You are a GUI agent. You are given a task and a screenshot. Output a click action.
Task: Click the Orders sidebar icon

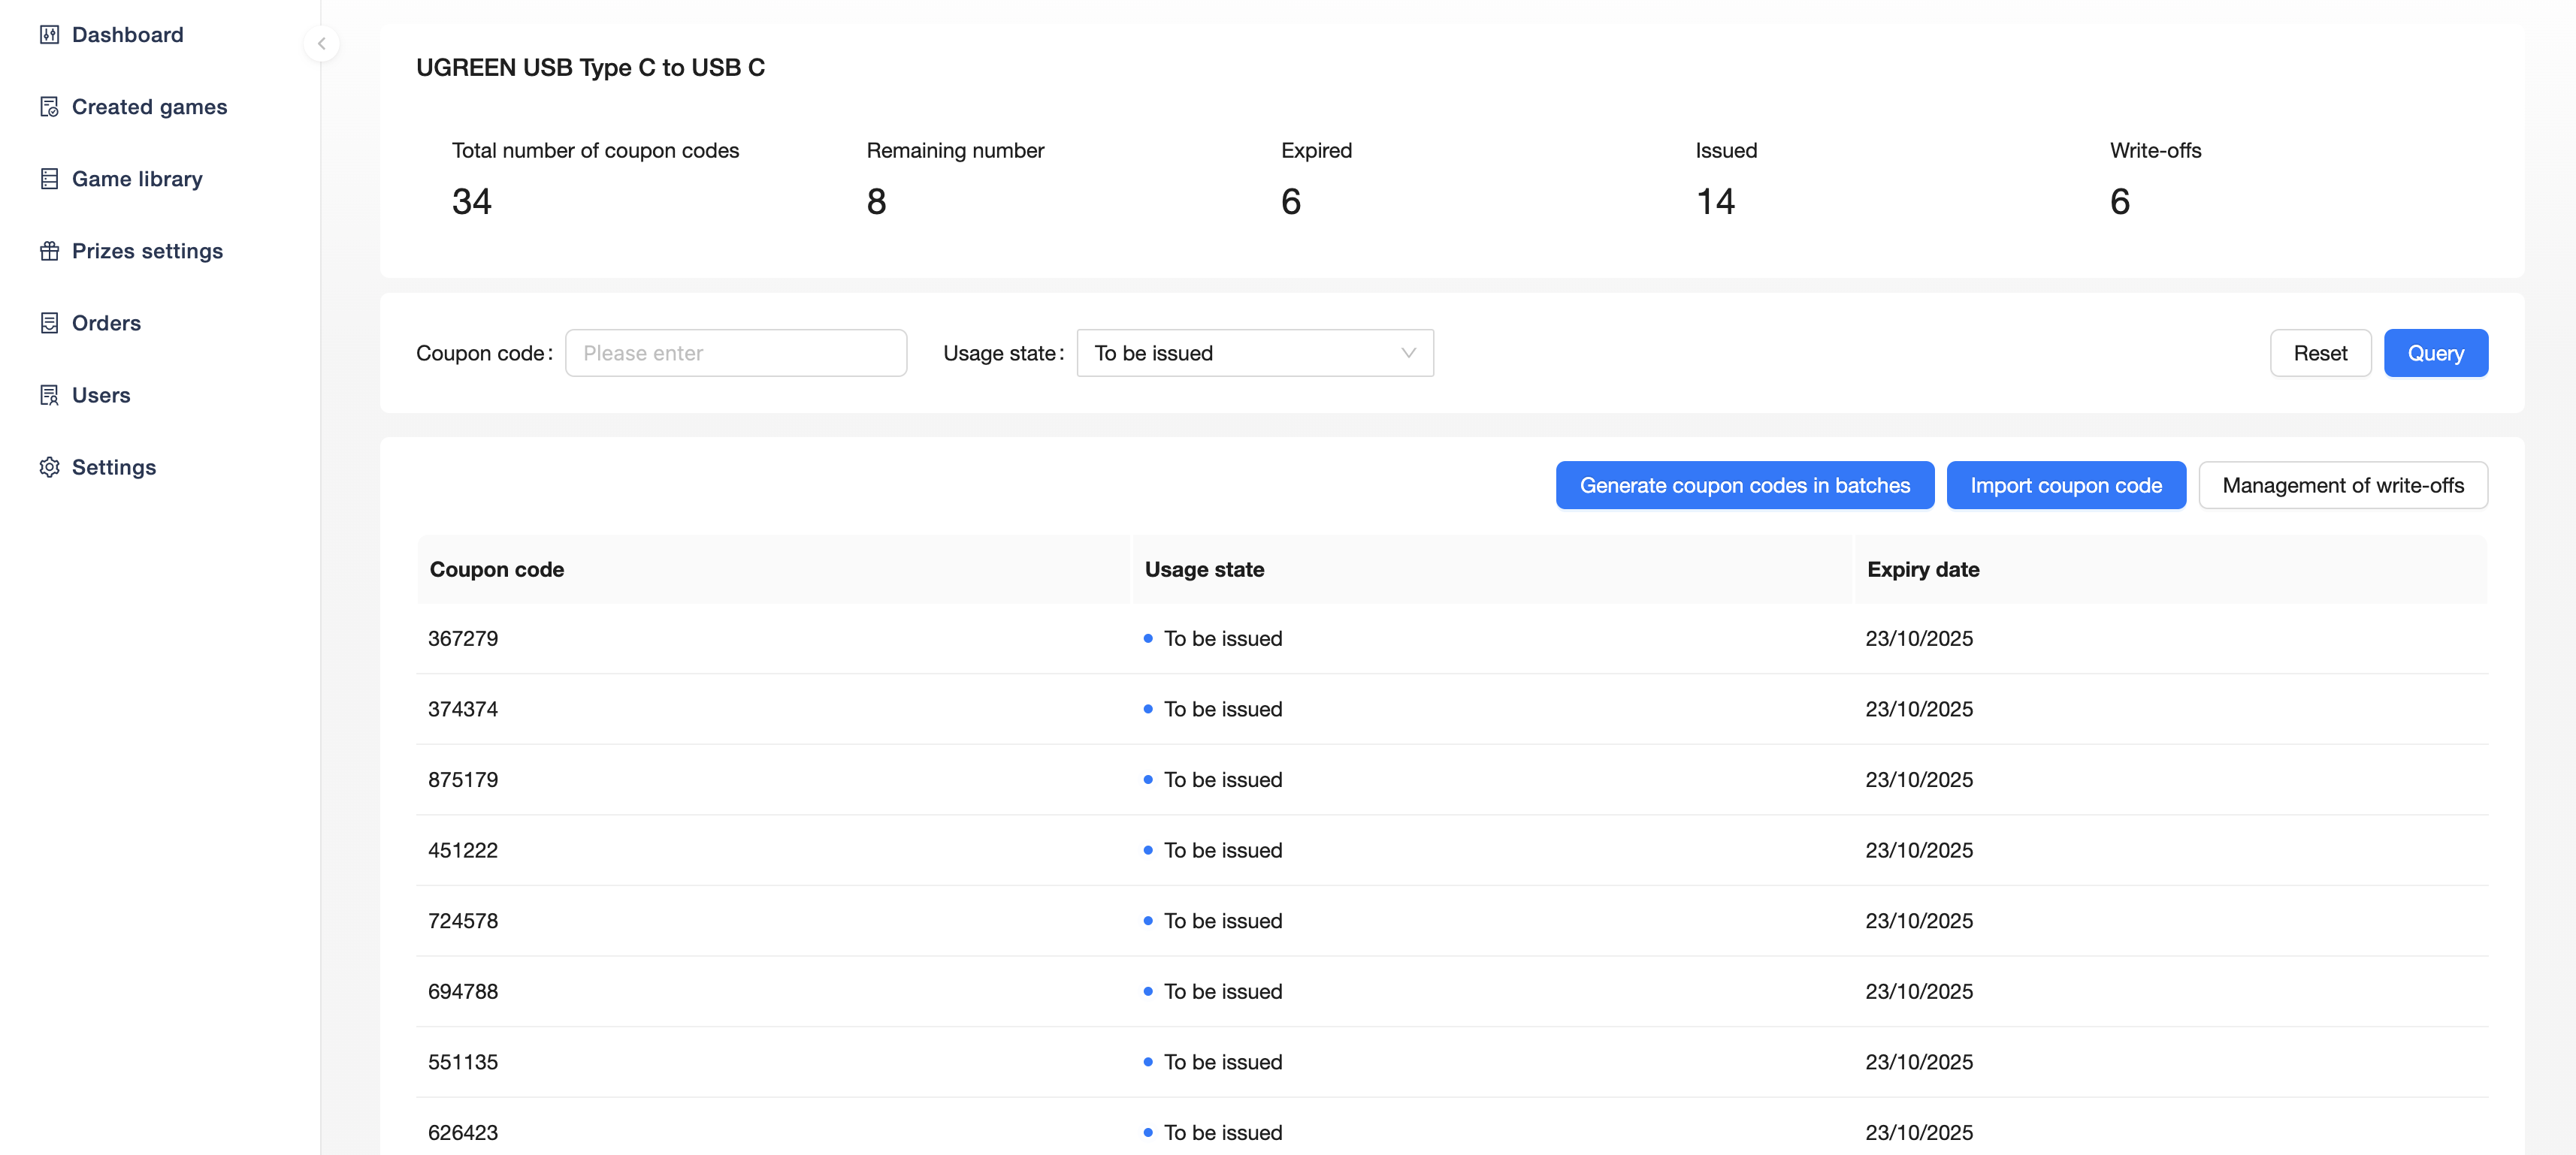pos(49,323)
